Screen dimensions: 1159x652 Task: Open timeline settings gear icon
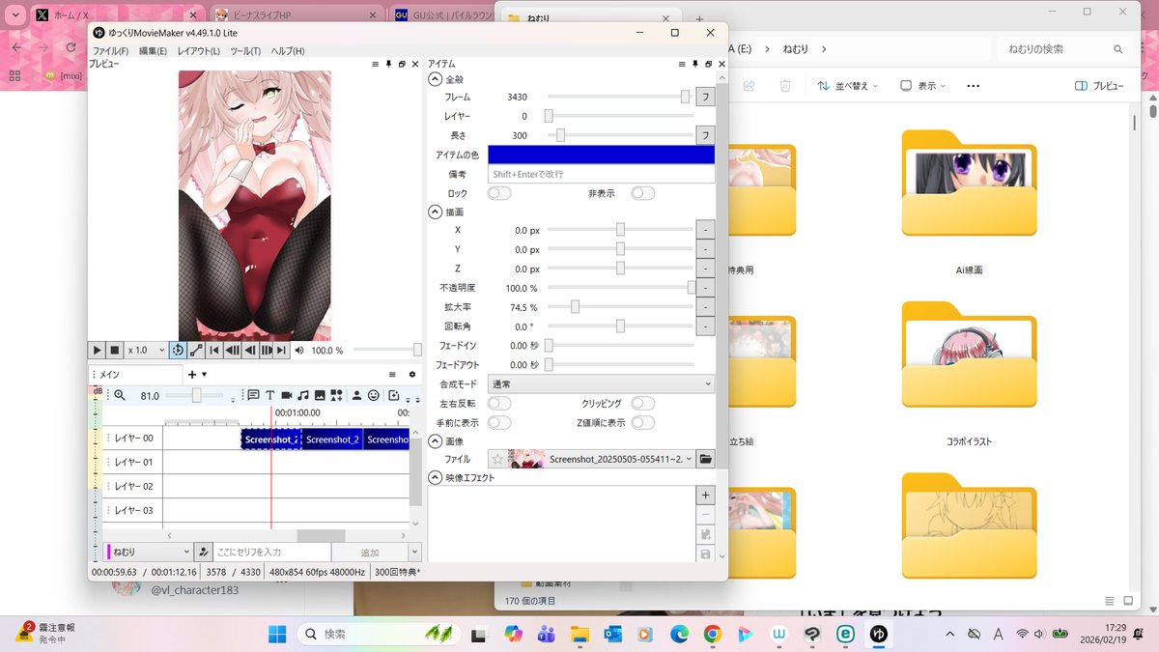(x=412, y=374)
